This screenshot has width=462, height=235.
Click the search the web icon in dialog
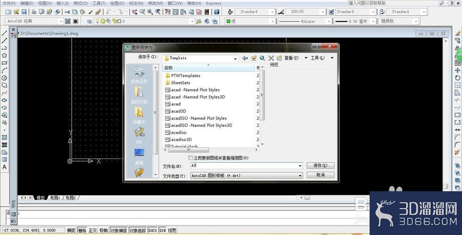[262, 58]
